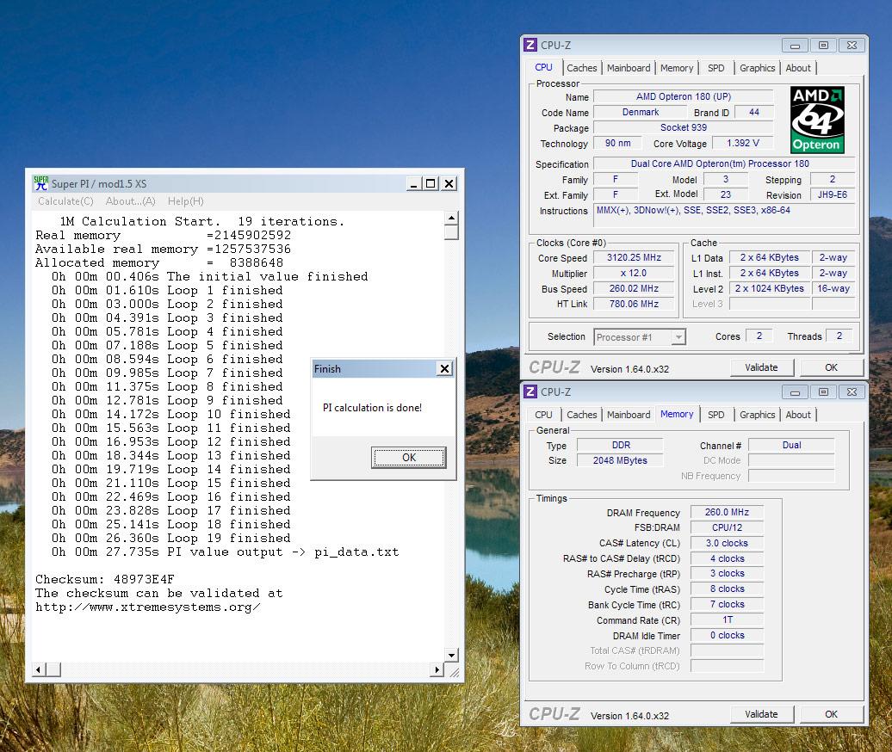892x752 pixels.
Task: Open the Help(H) menu in Super PI
Action: pyautogui.click(x=185, y=201)
